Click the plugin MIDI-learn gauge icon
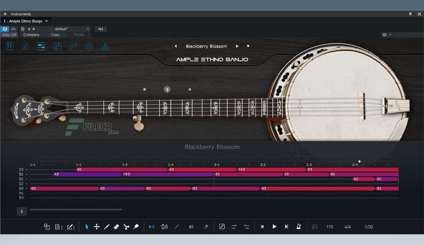The width and height of the screenshot is (424, 245). [x=14, y=29]
